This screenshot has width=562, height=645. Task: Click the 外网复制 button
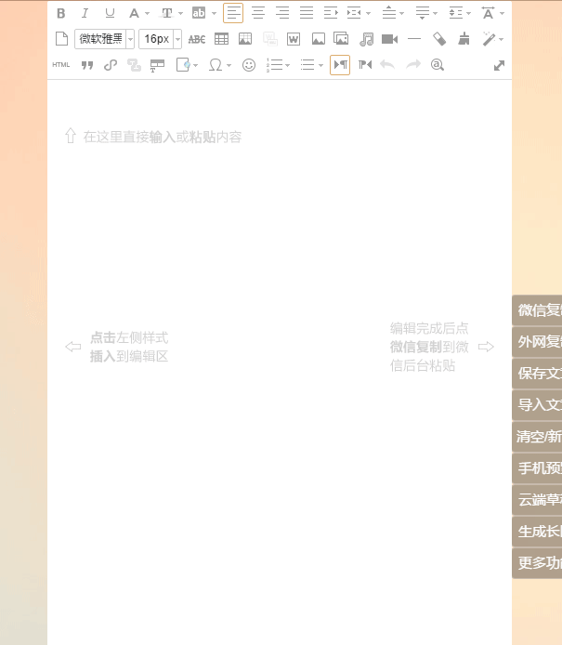537,342
